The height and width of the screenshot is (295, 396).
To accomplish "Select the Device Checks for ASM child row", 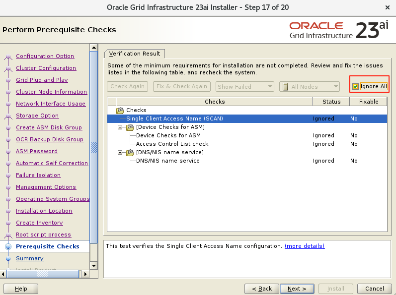I will point(247,135).
